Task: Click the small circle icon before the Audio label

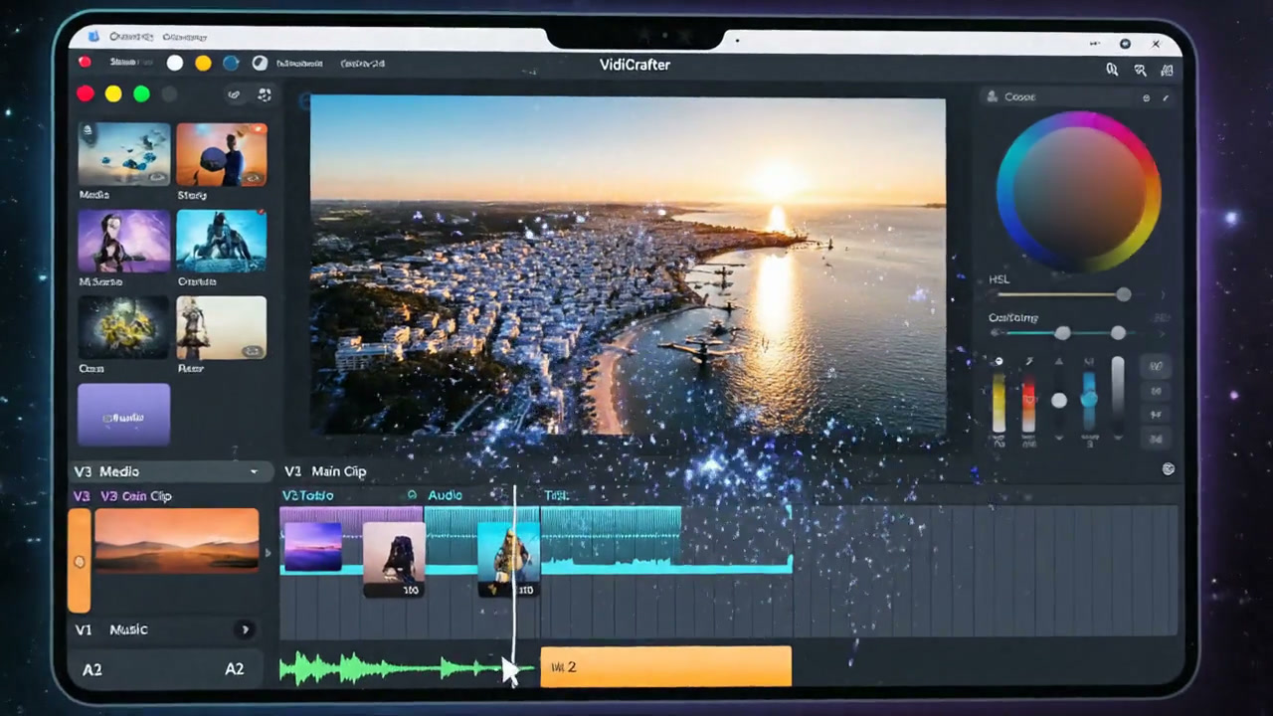Action: tap(412, 495)
